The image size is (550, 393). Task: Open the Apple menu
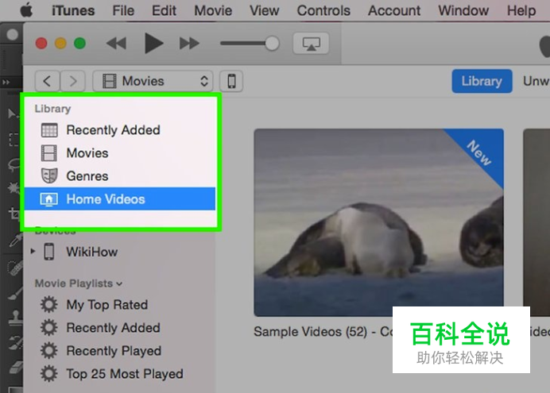(x=27, y=10)
